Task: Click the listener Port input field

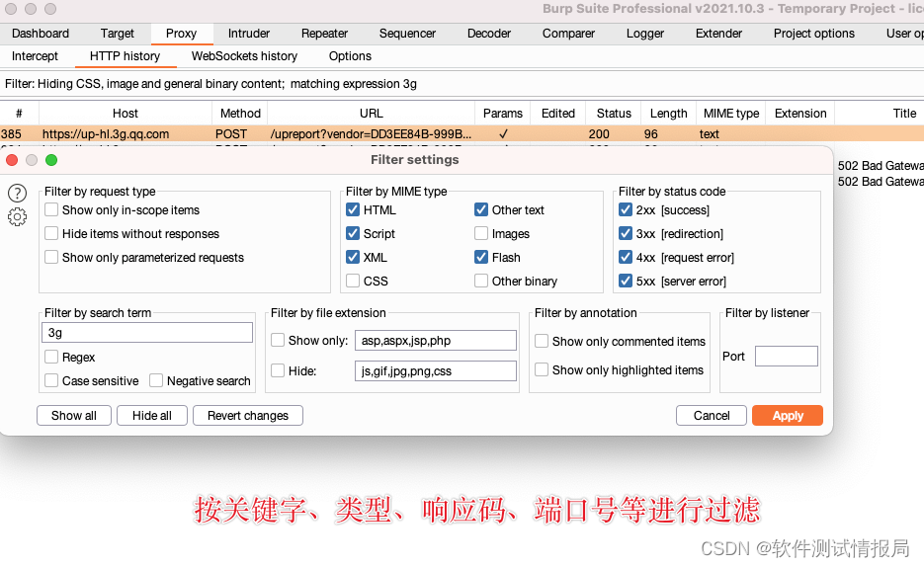Action: (787, 357)
